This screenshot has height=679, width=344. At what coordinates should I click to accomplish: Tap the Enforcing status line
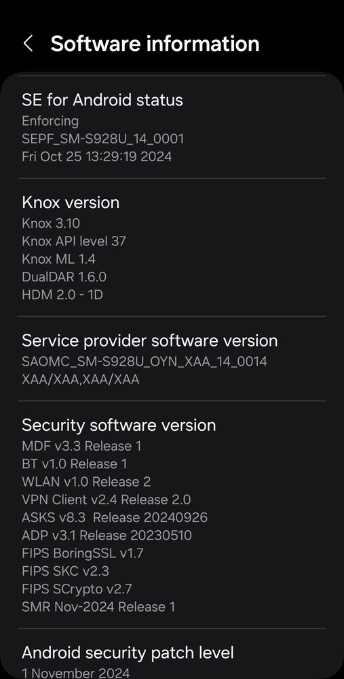[50, 121]
